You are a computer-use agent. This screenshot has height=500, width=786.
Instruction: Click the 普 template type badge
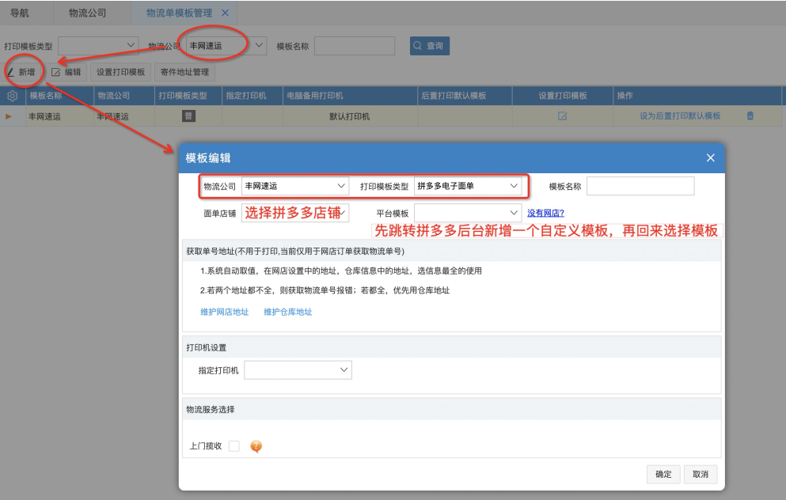188,116
